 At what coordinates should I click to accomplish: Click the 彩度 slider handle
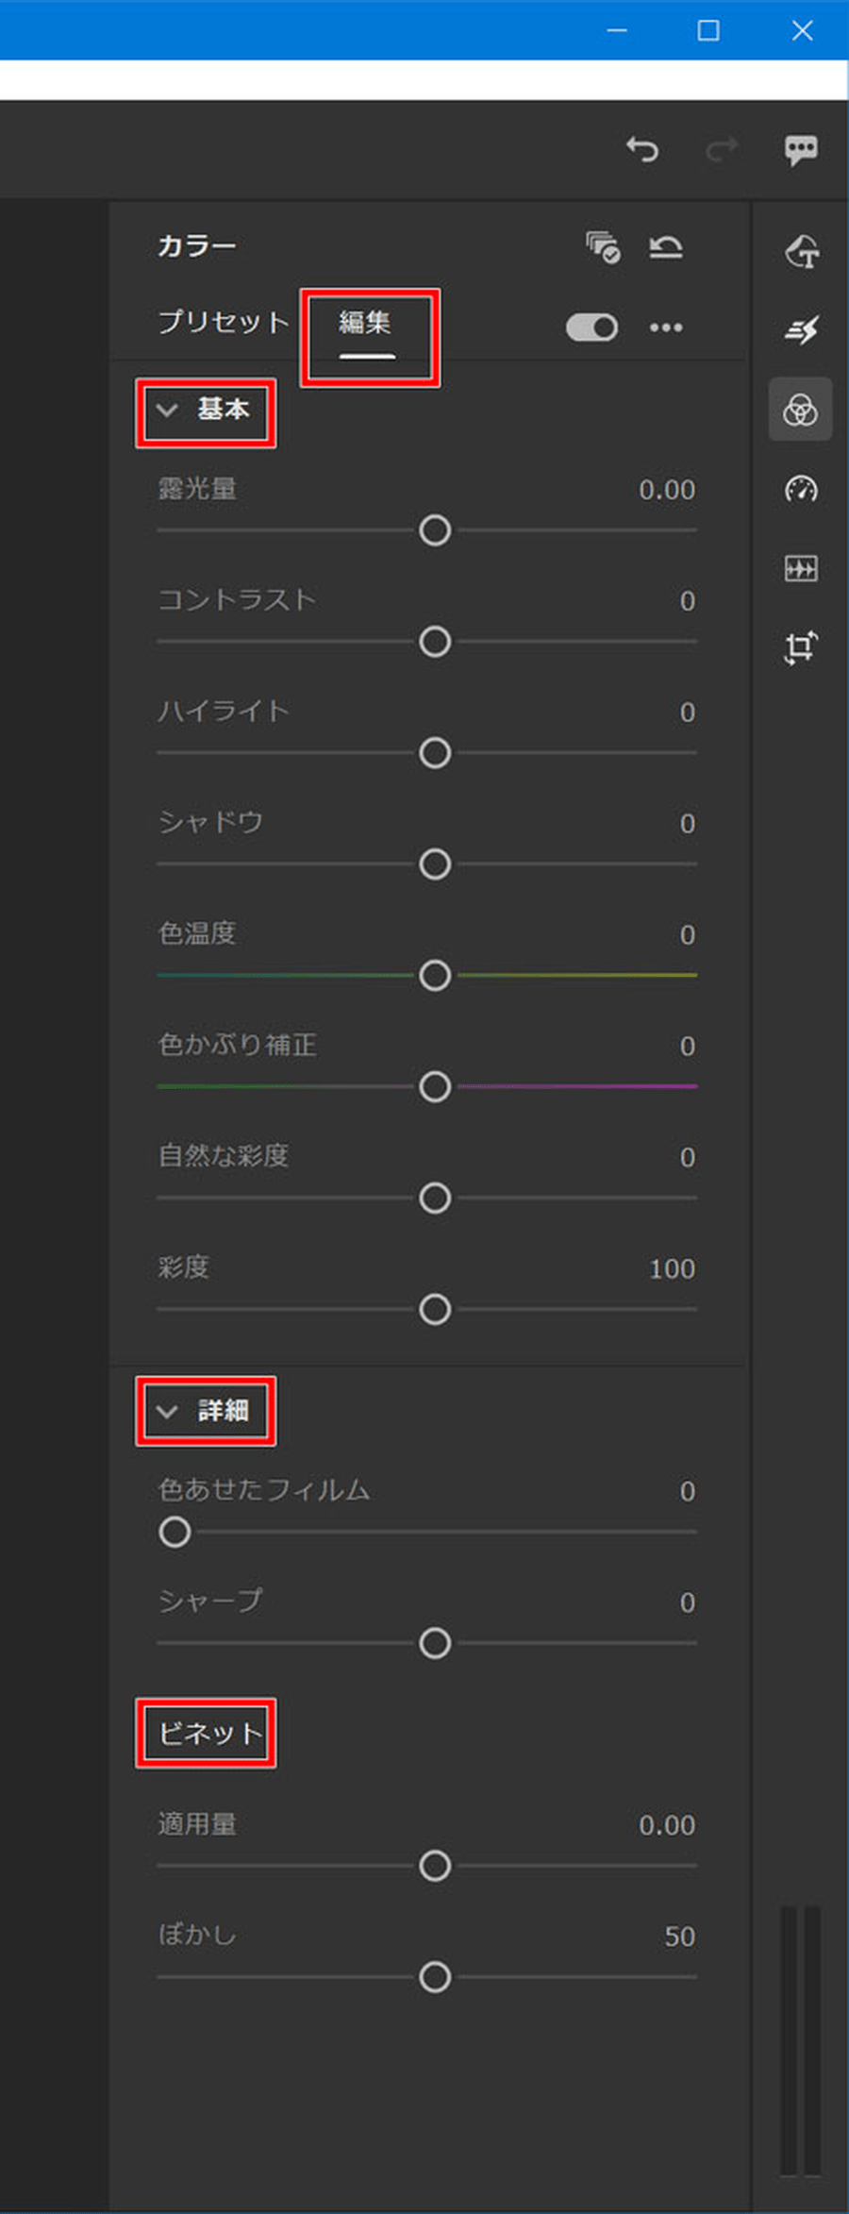click(435, 1310)
